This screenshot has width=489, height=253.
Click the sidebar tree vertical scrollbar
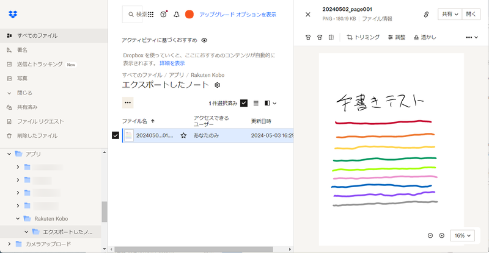click(x=104, y=212)
